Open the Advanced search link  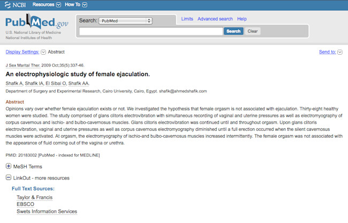[215, 19]
